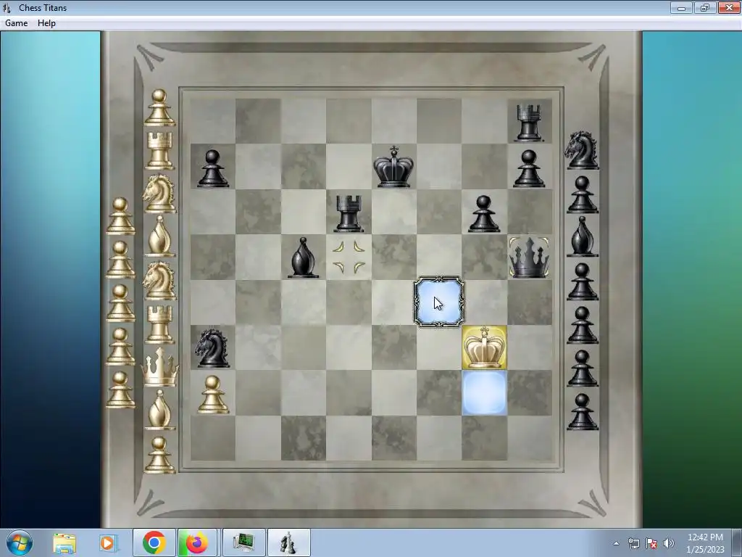Click the Chess Titans taskbar button
This screenshot has width=742, height=557.
pos(288,542)
